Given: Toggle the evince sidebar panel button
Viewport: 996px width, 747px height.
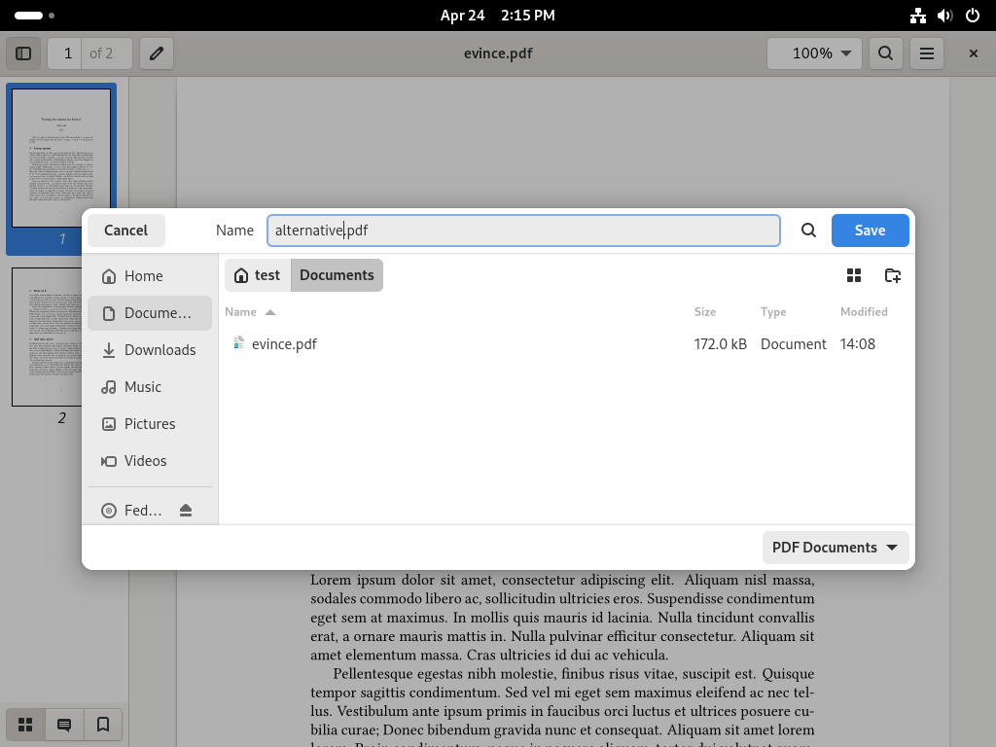Looking at the screenshot, I should coord(23,53).
